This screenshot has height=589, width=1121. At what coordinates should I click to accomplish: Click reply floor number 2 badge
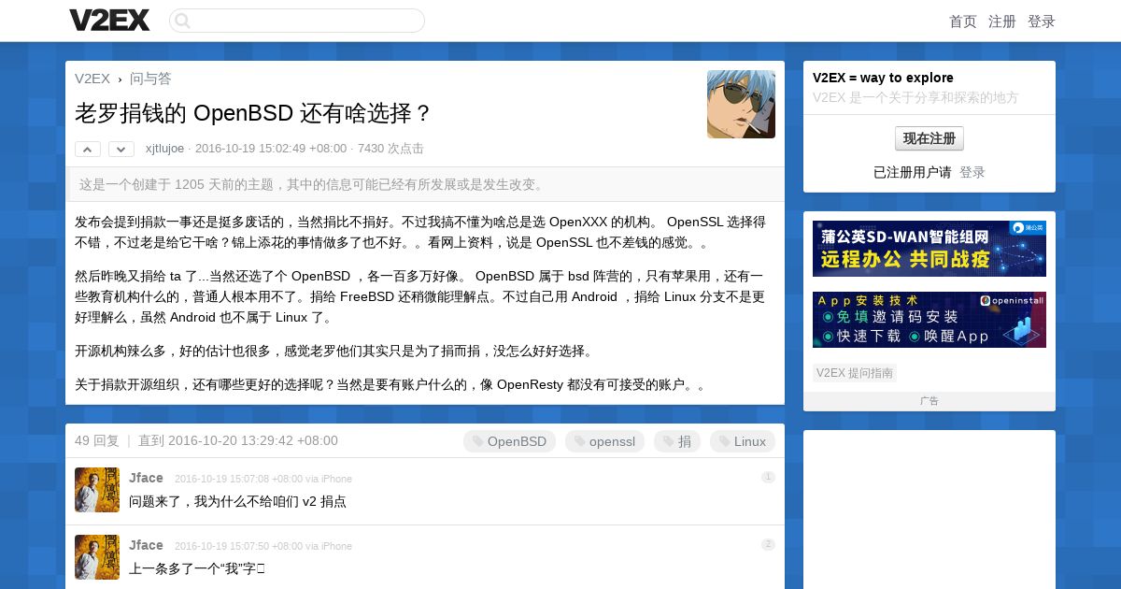[x=768, y=544]
